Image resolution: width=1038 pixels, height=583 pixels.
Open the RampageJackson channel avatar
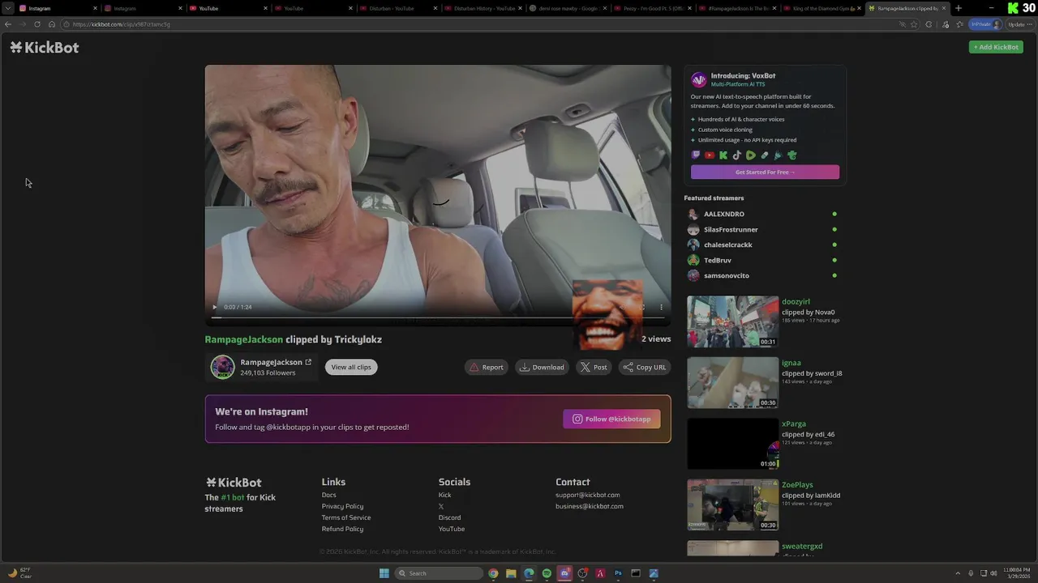[222, 367]
